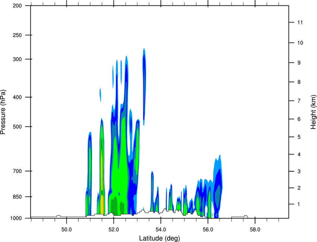Image resolution: width=317 pixels, height=242 pixels.
Task: Pick the 3 km height label
Action: click(x=299, y=171)
